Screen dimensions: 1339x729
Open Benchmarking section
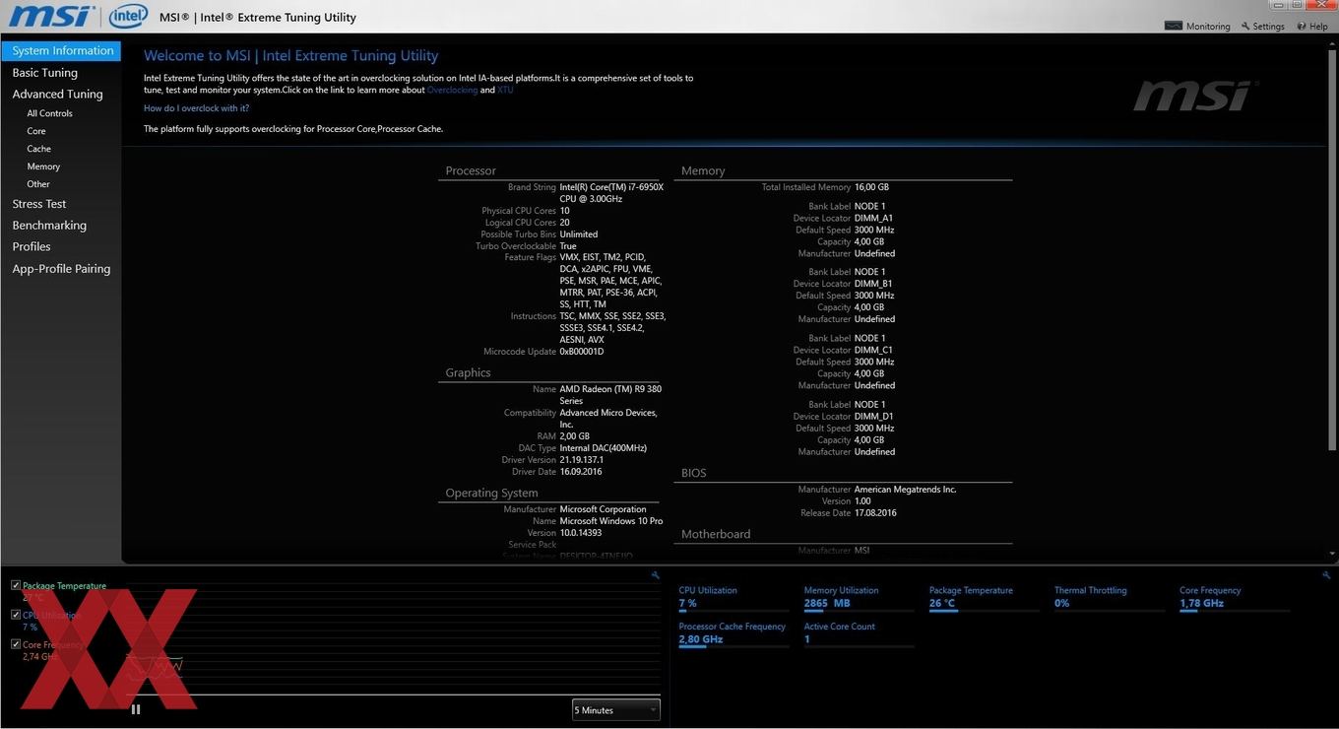[x=49, y=226]
